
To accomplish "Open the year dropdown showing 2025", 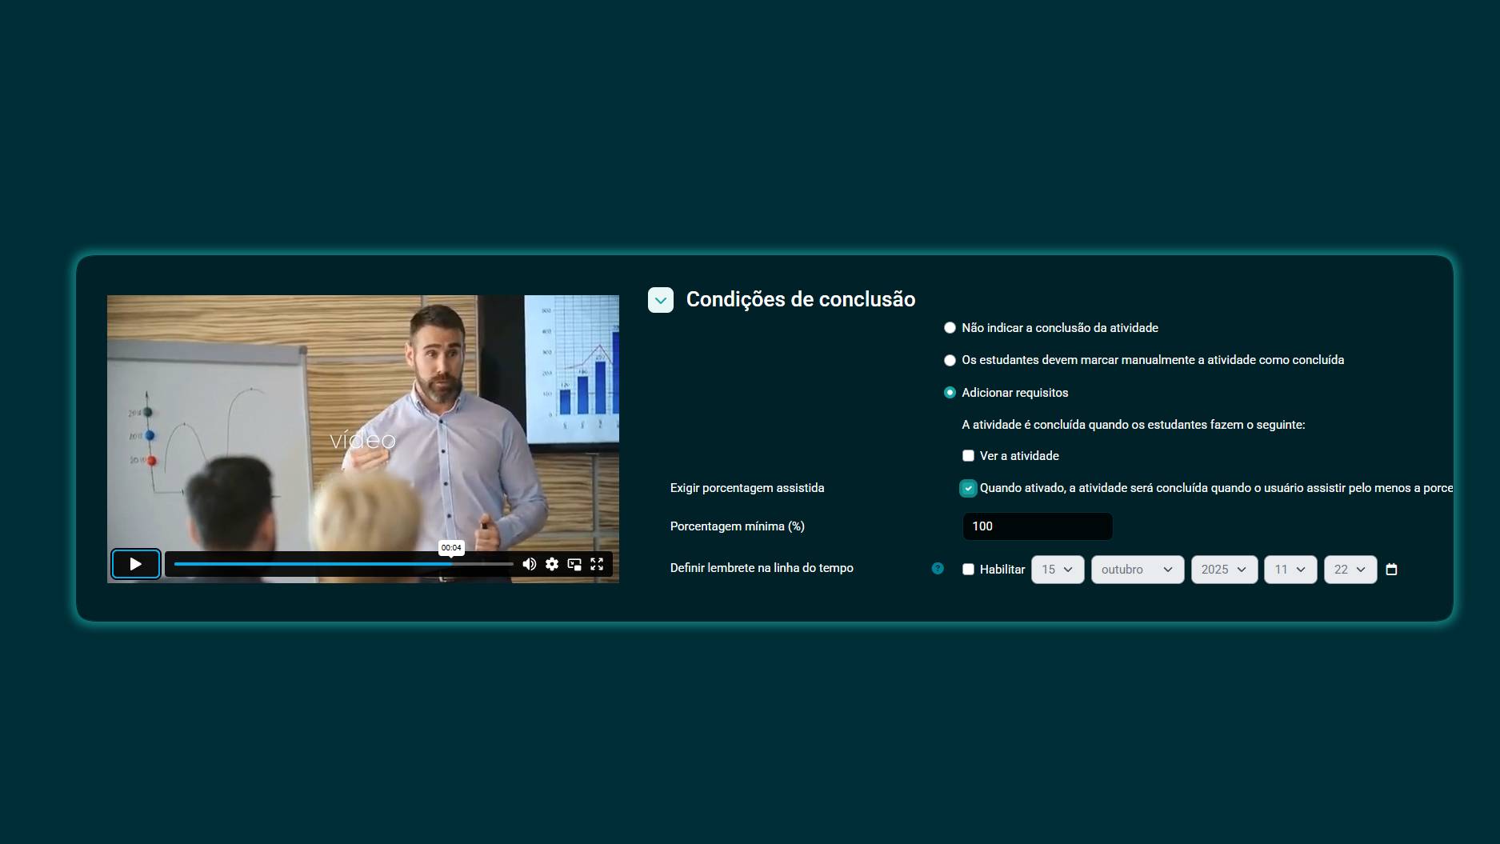I will [1223, 570].
